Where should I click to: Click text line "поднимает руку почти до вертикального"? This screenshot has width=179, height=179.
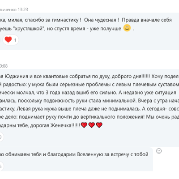(x=81, y=117)
